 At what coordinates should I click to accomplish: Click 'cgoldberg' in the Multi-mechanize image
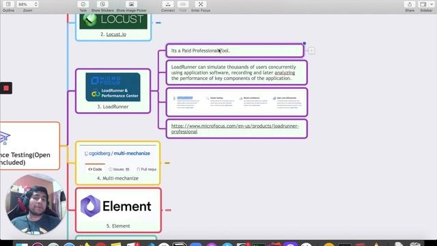pos(100,153)
